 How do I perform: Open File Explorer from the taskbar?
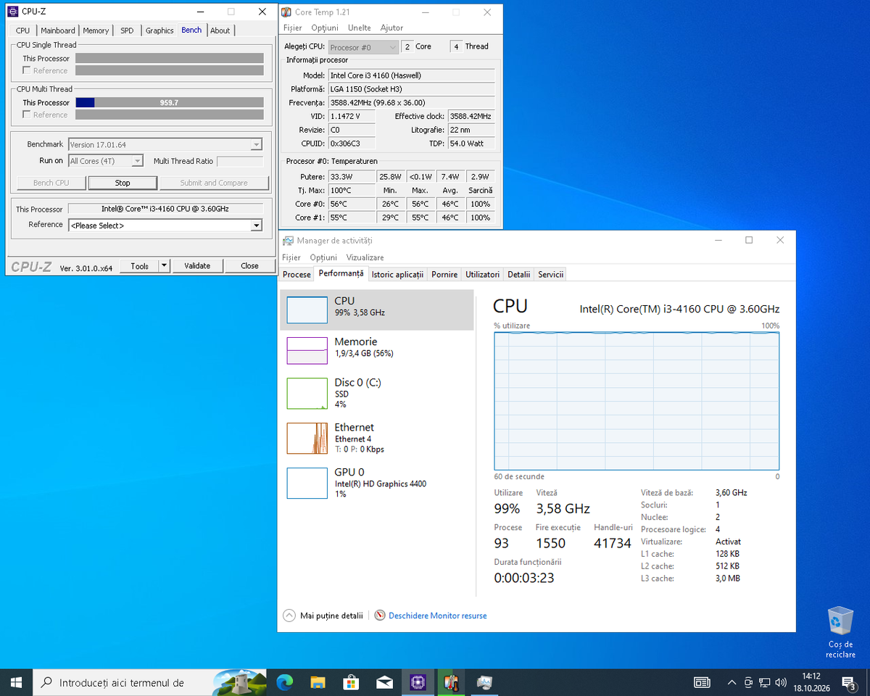(318, 682)
